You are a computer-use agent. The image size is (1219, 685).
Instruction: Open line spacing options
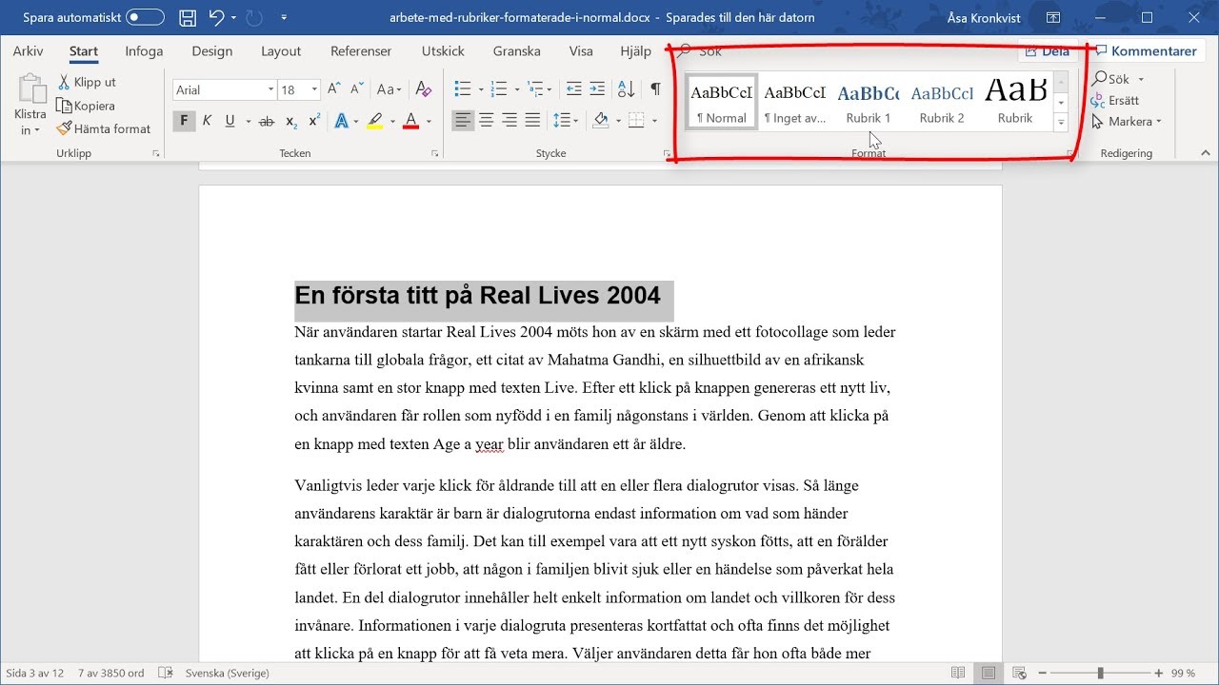(565, 121)
